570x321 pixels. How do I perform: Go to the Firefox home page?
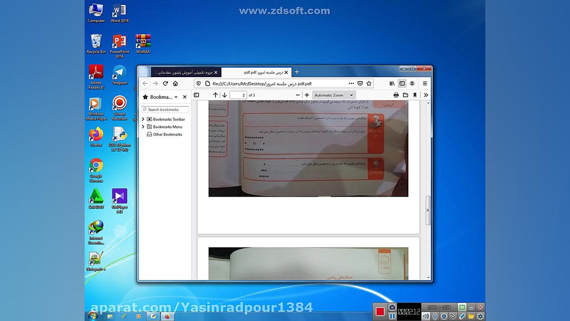click(x=175, y=83)
